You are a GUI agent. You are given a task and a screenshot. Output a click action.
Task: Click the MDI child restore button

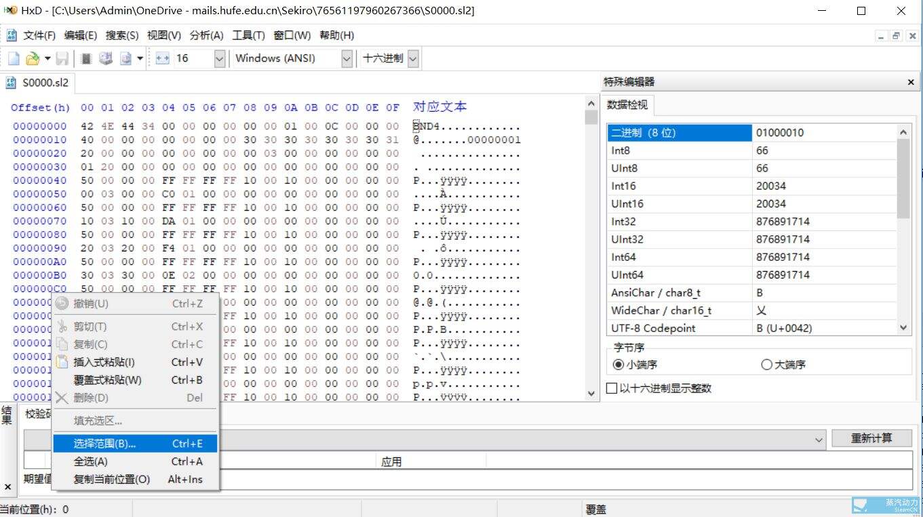(x=896, y=36)
